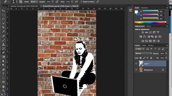Switch to the Swatches tab
The width and height of the screenshot is (172, 96).
coord(144,8)
